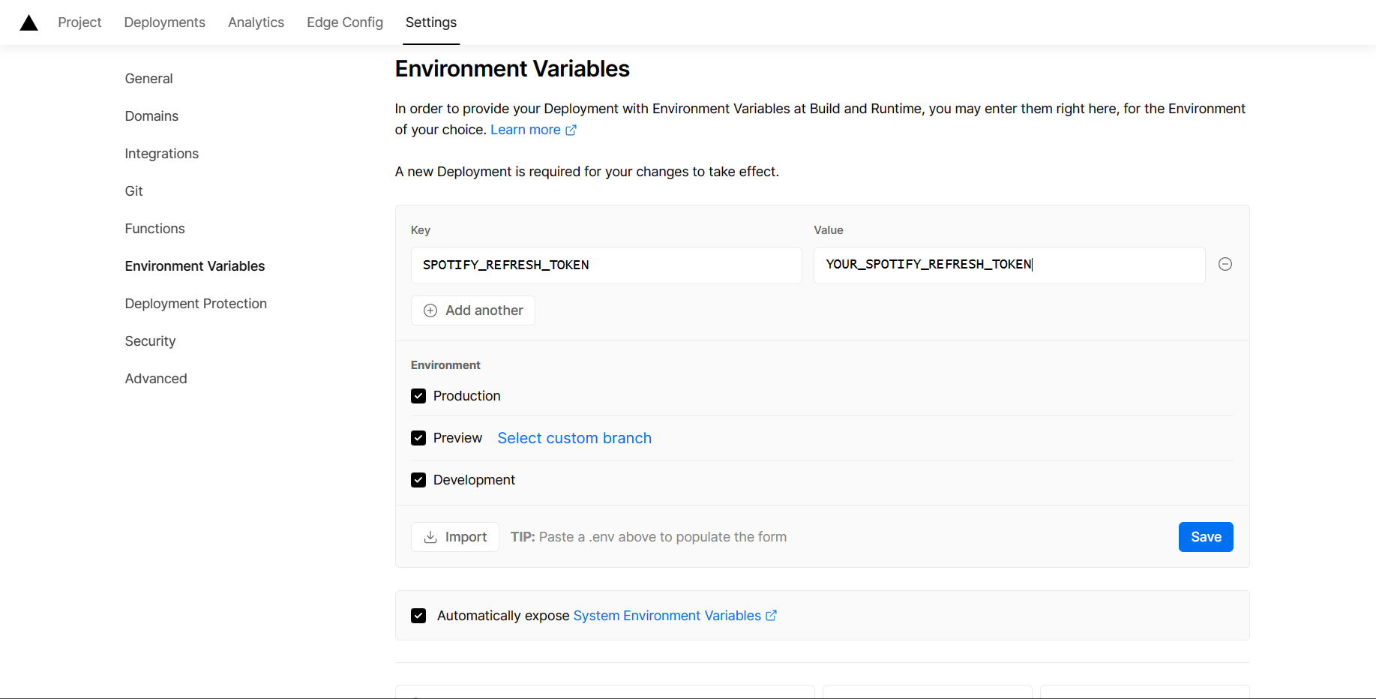Image resolution: width=1376 pixels, height=699 pixels.
Task: Click the Value input field
Action: tap(1009, 265)
